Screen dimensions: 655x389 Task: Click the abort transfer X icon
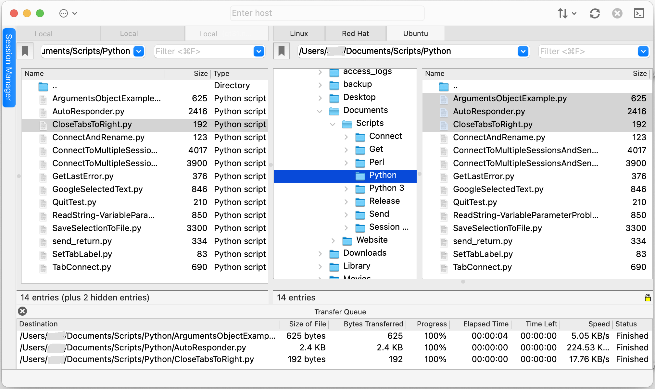tap(617, 13)
